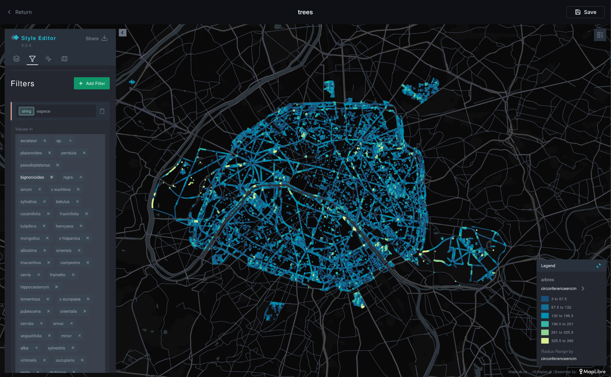Image resolution: width=611 pixels, height=377 pixels.
Task: Click the export download icon beside Share
Action: pyautogui.click(x=105, y=38)
